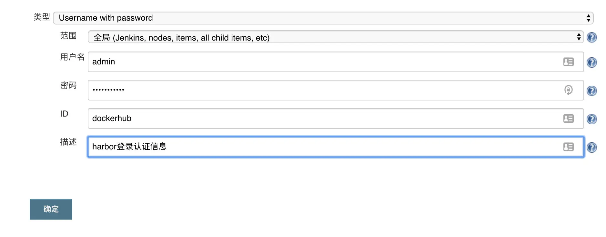Click the card icon inside the ID field
Screen dimensions: 606x237
coord(568,118)
